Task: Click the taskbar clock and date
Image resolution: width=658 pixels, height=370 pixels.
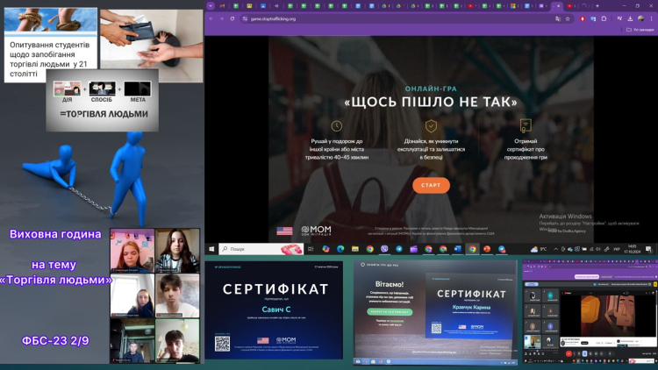Action: tap(632, 249)
